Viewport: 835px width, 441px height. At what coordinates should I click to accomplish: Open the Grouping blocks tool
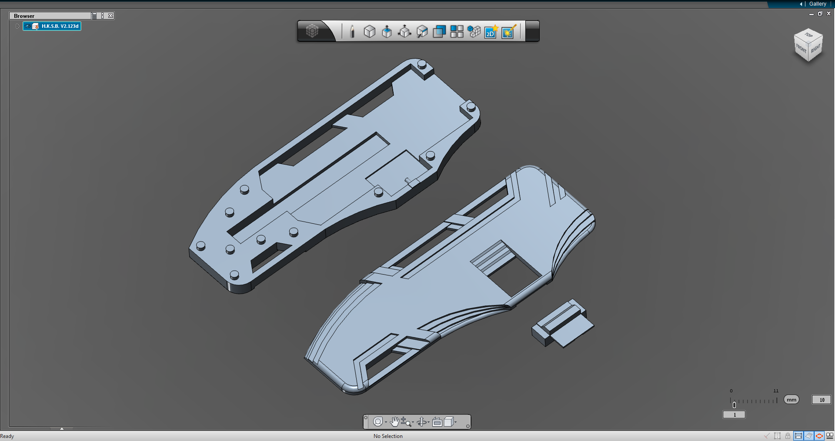[474, 31]
